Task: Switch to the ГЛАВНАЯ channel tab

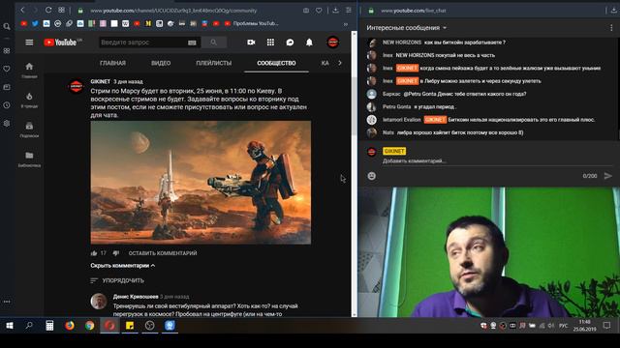Action: coord(112,63)
